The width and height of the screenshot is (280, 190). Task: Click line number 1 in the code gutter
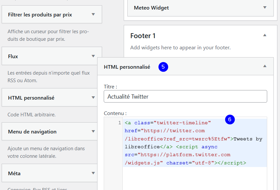click(x=119, y=123)
